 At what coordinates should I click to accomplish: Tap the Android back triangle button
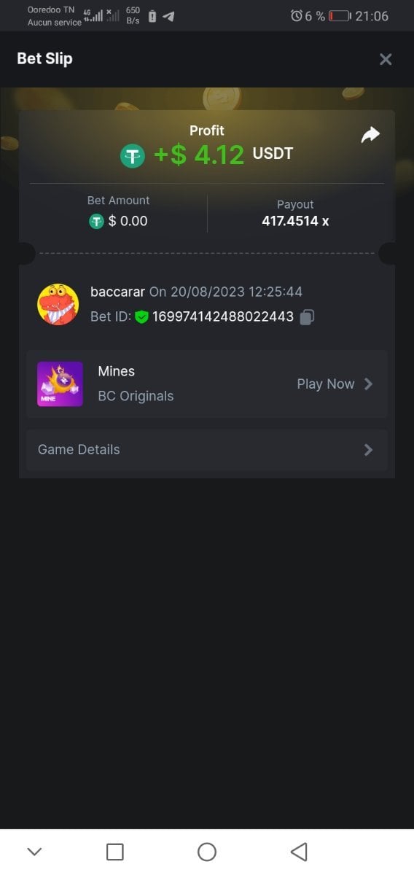coord(299,852)
